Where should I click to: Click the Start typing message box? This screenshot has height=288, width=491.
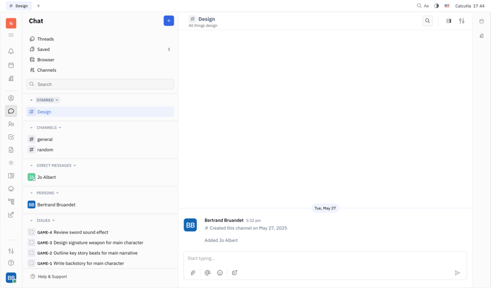click(x=325, y=259)
